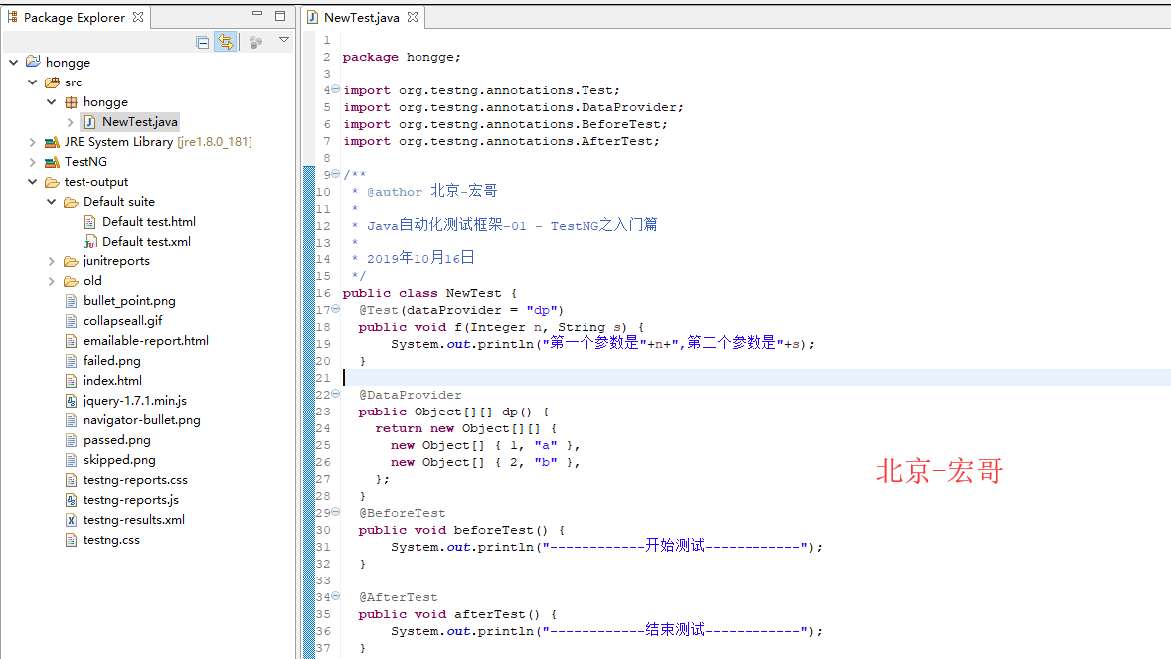The image size is (1171, 659).
Task: Select the Default suite folder
Action: click(118, 202)
